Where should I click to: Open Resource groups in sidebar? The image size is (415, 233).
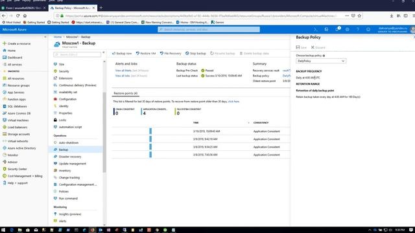point(16,85)
